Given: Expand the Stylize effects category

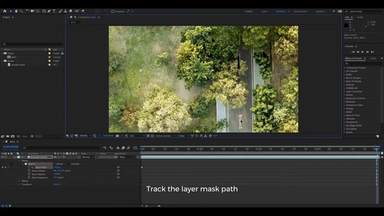Looking at the screenshot, I should (x=344, y=132).
